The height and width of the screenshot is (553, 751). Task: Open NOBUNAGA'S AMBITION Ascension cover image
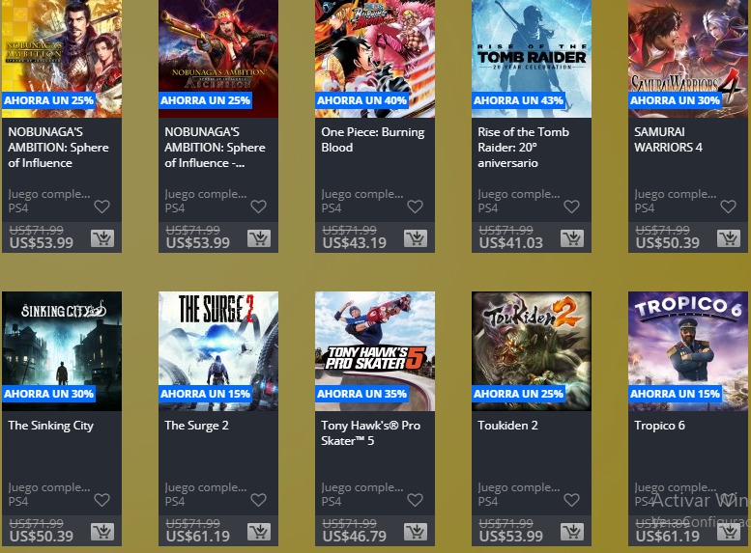coord(218,58)
